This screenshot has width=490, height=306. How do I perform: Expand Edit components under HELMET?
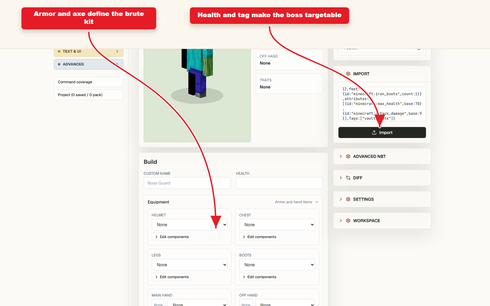point(171,237)
